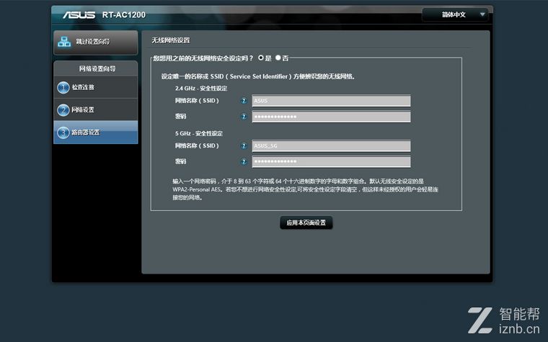The width and height of the screenshot is (548, 342).
Task: Click the 应用本页面设置 button
Action: [x=306, y=222]
